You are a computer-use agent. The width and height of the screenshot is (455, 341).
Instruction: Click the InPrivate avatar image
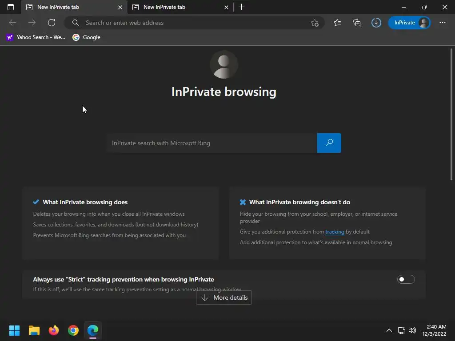224,65
